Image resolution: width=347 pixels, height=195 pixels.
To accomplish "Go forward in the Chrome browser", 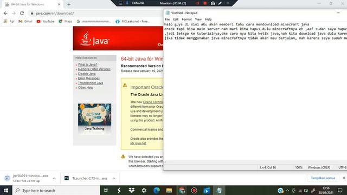I will (14, 13).
